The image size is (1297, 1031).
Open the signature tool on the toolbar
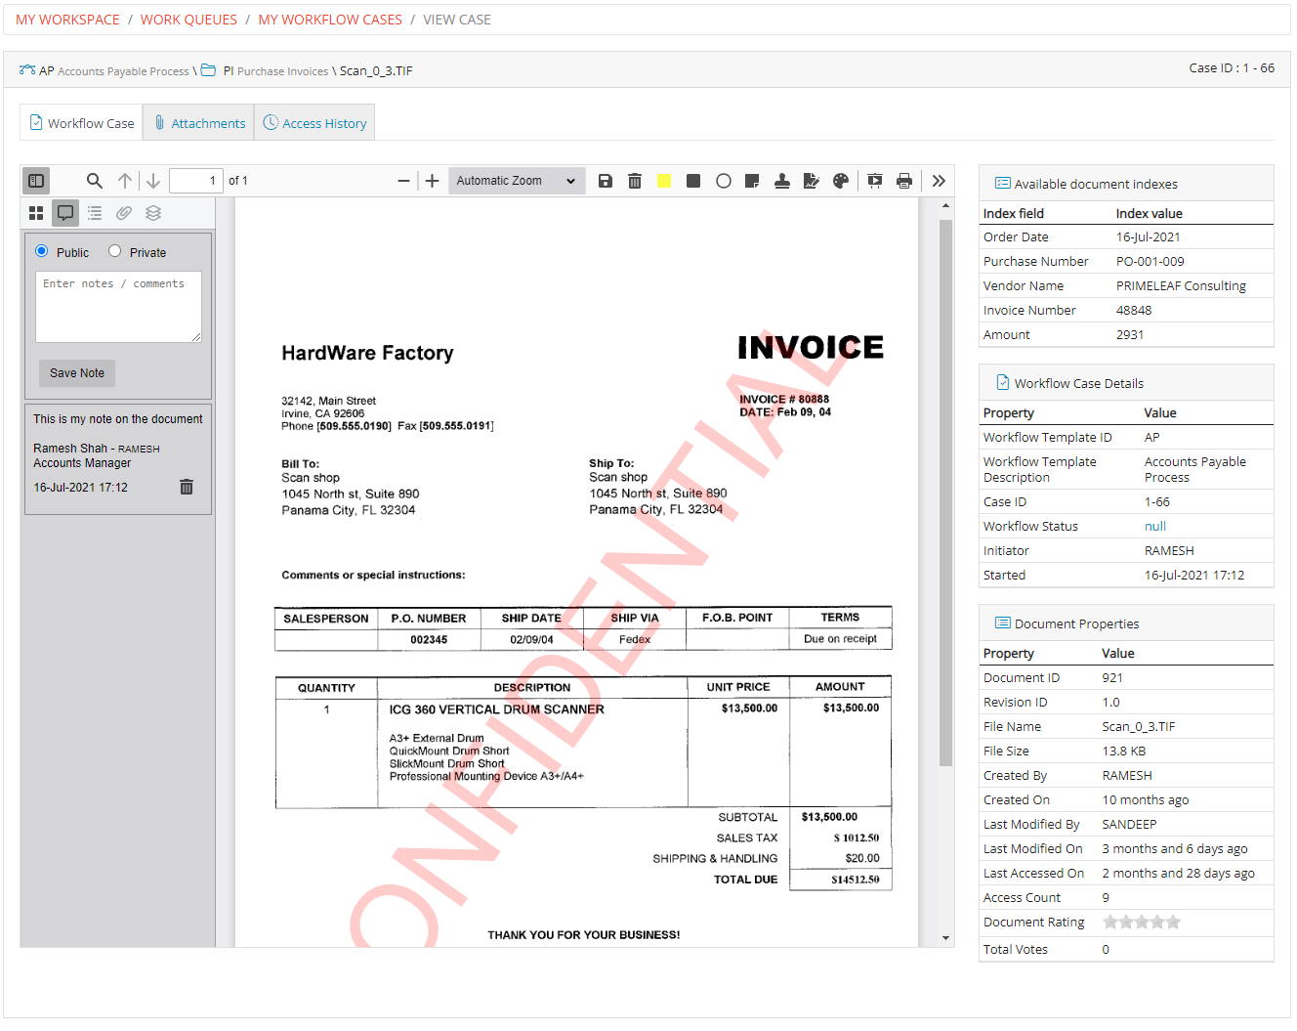(811, 180)
